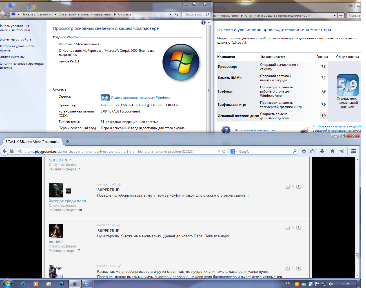Go to Firefox home page icon
The image size is (366, 288).
[332, 151]
